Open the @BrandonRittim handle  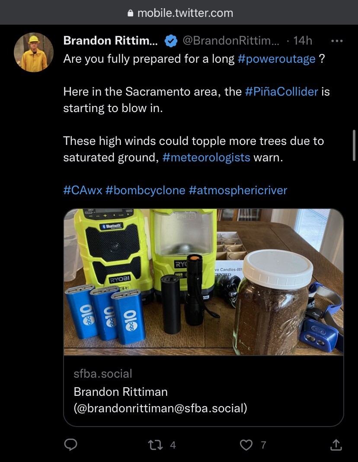(x=231, y=41)
